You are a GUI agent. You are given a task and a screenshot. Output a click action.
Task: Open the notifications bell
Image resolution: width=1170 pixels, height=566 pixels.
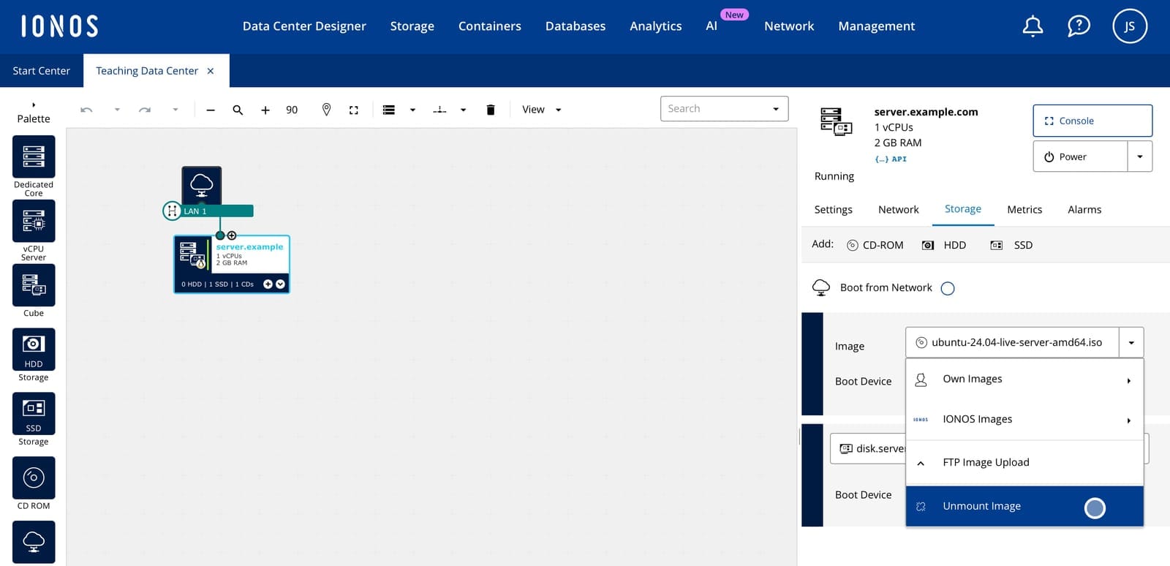(x=1033, y=26)
